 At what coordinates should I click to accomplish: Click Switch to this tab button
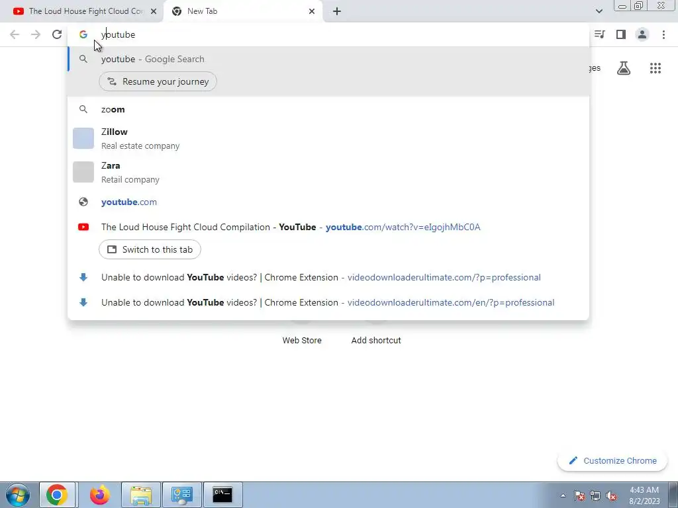(x=150, y=249)
